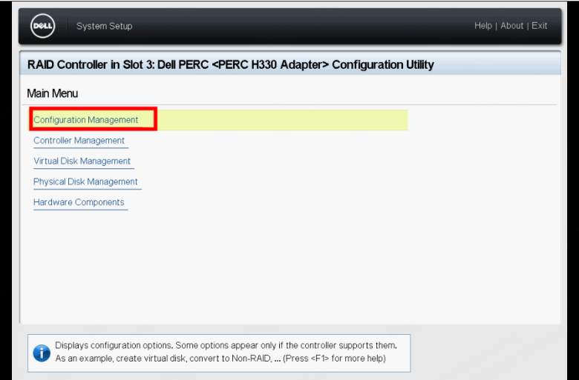The height and width of the screenshot is (380, 579).
Task: Exit the System Setup utility
Action: coord(539,26)
